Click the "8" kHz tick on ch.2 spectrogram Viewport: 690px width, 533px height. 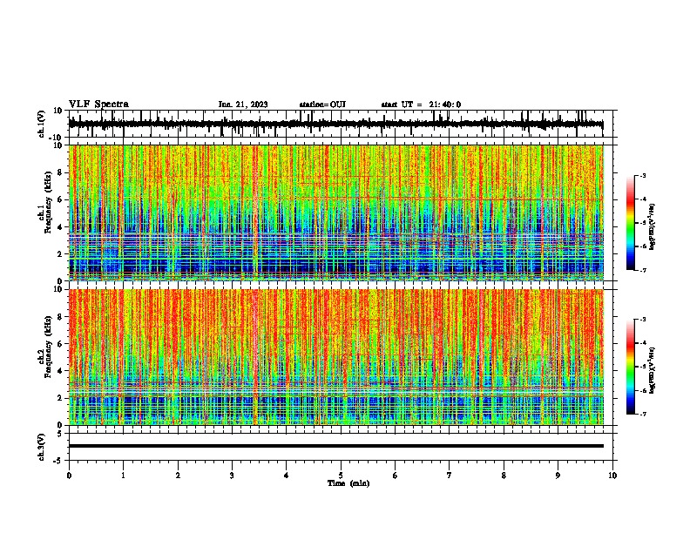(60, 317)
